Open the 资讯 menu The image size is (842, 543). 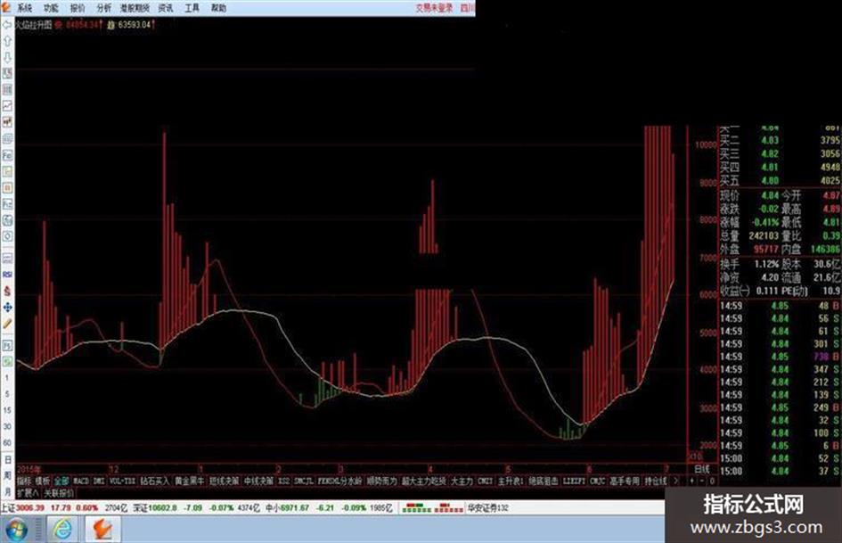[166, 7]
